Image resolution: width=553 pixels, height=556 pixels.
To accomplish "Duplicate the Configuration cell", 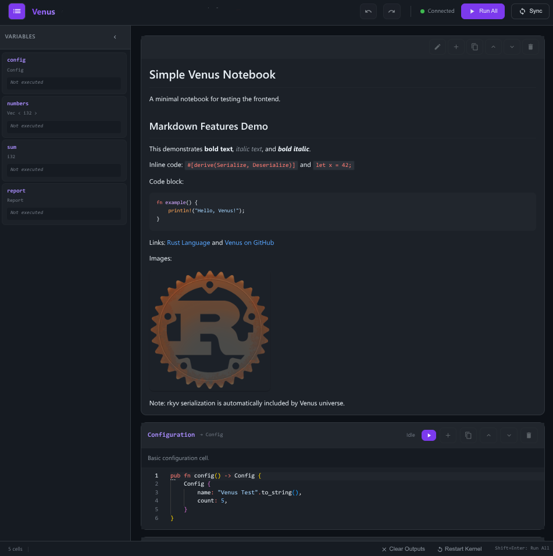I will (x=468, y=435).
